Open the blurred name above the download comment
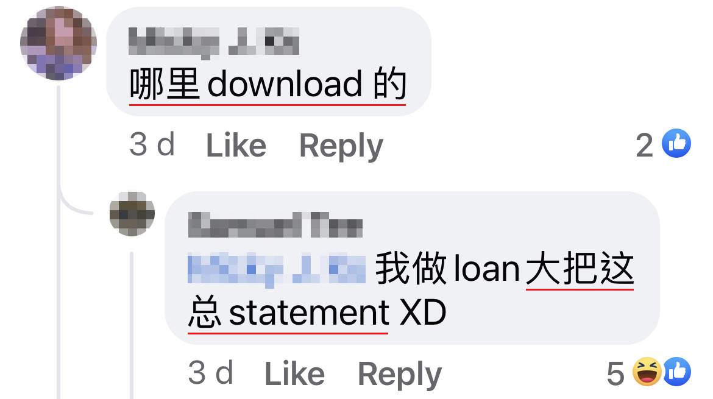 pos(214,42)
